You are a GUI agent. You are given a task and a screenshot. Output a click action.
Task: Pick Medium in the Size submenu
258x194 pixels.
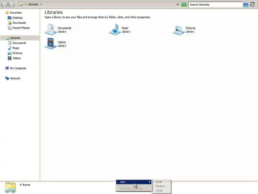(x=160, y=186)
